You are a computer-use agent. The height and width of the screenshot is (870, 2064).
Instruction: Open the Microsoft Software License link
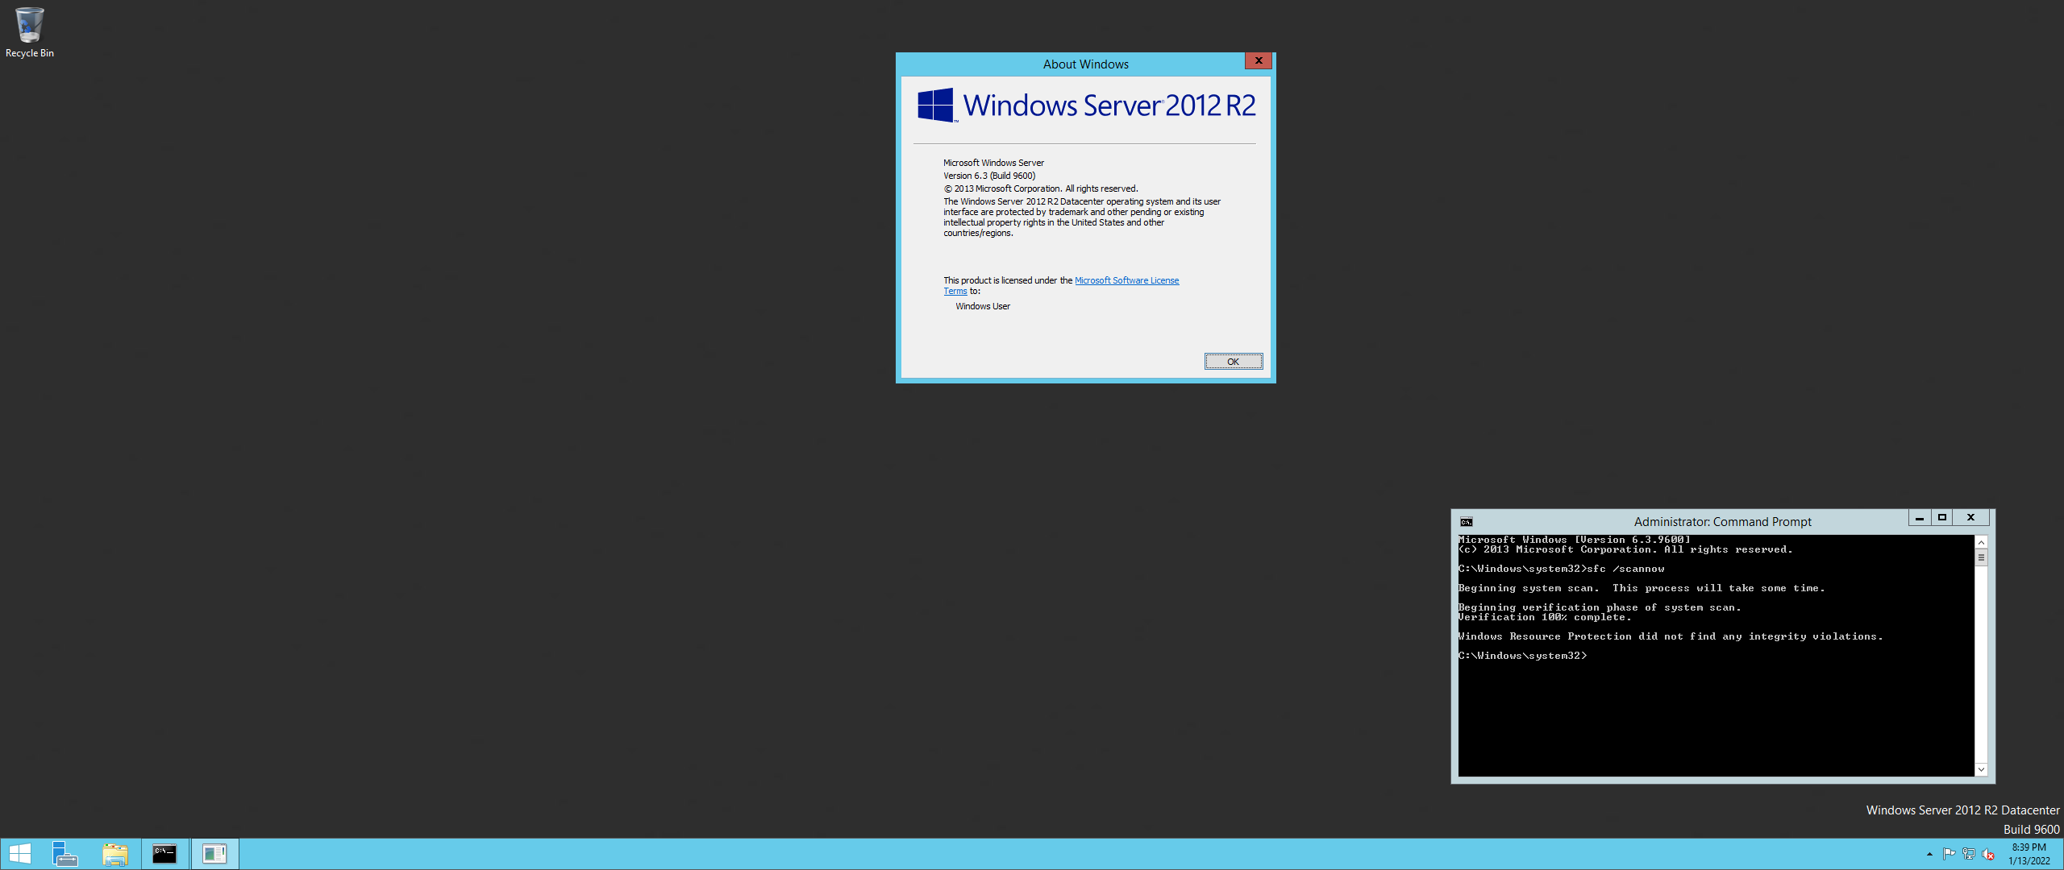[1126, 280]
